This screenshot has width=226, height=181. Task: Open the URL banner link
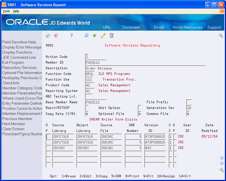click(107, 28)
